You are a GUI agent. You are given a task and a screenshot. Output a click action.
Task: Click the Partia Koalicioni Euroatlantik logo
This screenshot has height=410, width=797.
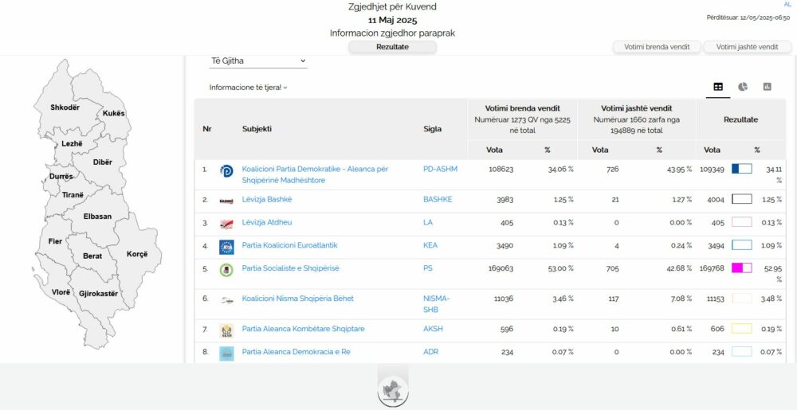coord(226,247)
